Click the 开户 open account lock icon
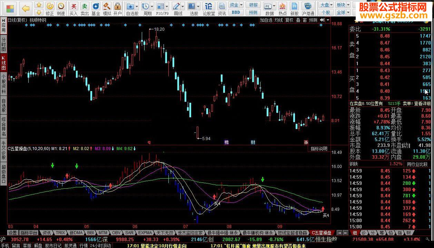The image size is (434, 248). click(x=118, y=9)
